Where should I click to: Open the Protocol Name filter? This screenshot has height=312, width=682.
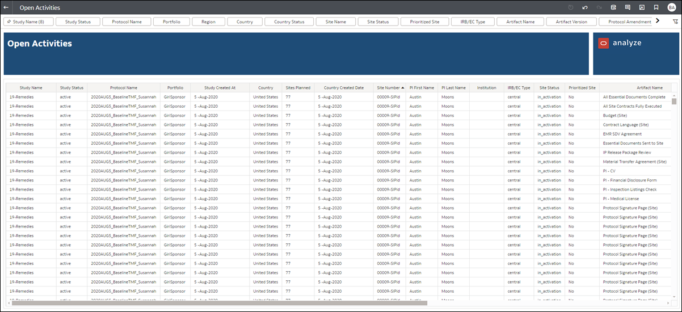(x=127, y=22)
